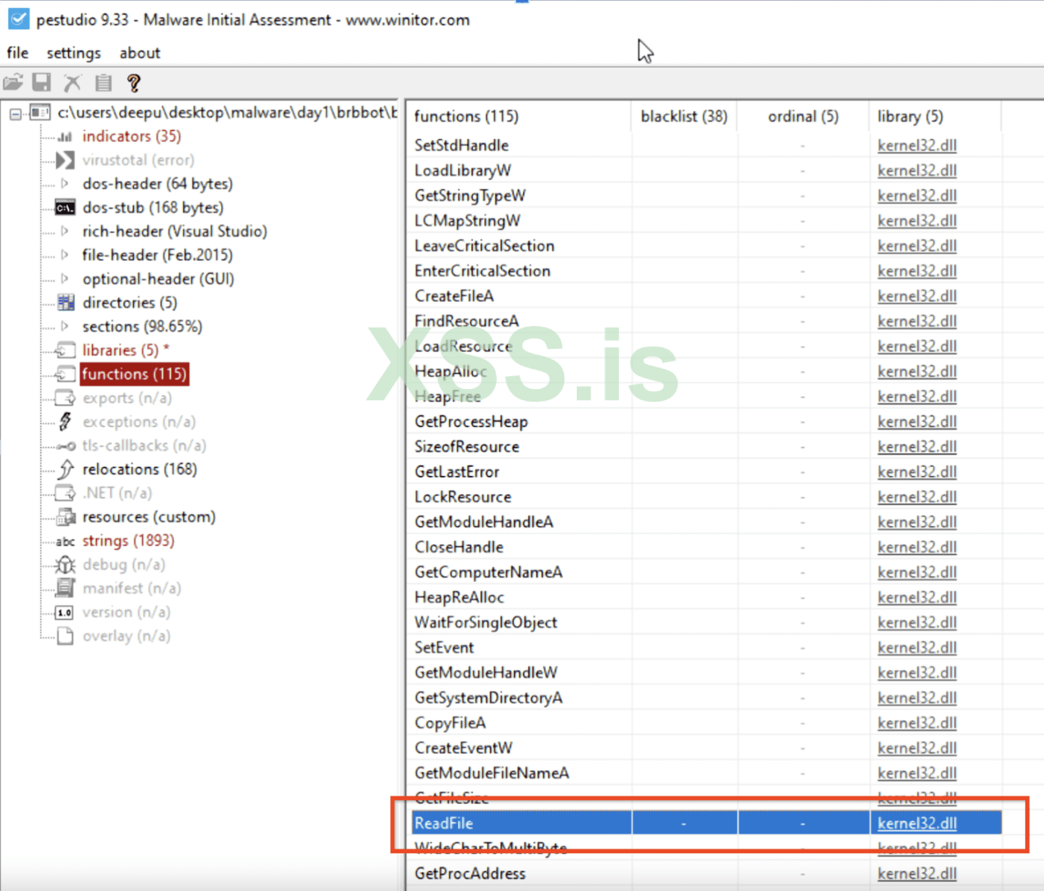Image resolution: width=1044 pixels, height=891 pixels.
Task: Click the debug bug icon
Action: [x=65, y=565]
